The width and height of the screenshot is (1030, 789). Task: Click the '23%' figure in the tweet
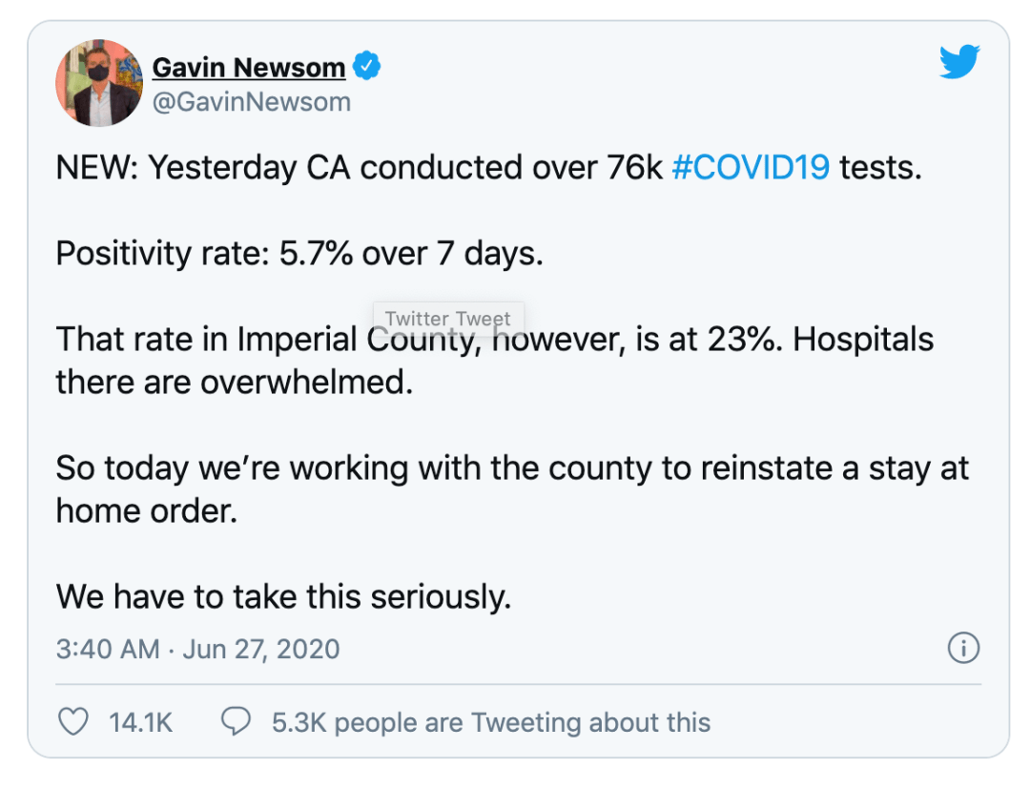[744, 340]
